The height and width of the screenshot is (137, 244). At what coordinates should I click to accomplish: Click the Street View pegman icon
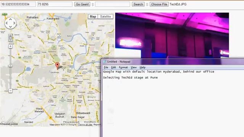[x=10, y=38]
